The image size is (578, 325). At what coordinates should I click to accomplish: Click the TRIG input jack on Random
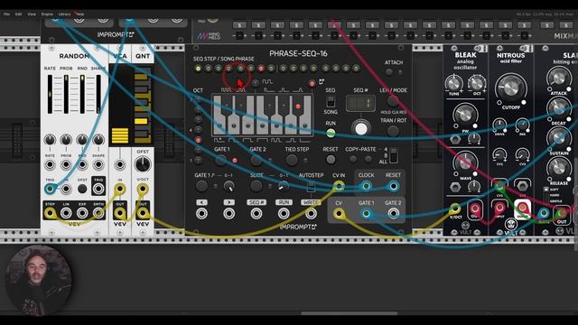[x=50, y=189]
